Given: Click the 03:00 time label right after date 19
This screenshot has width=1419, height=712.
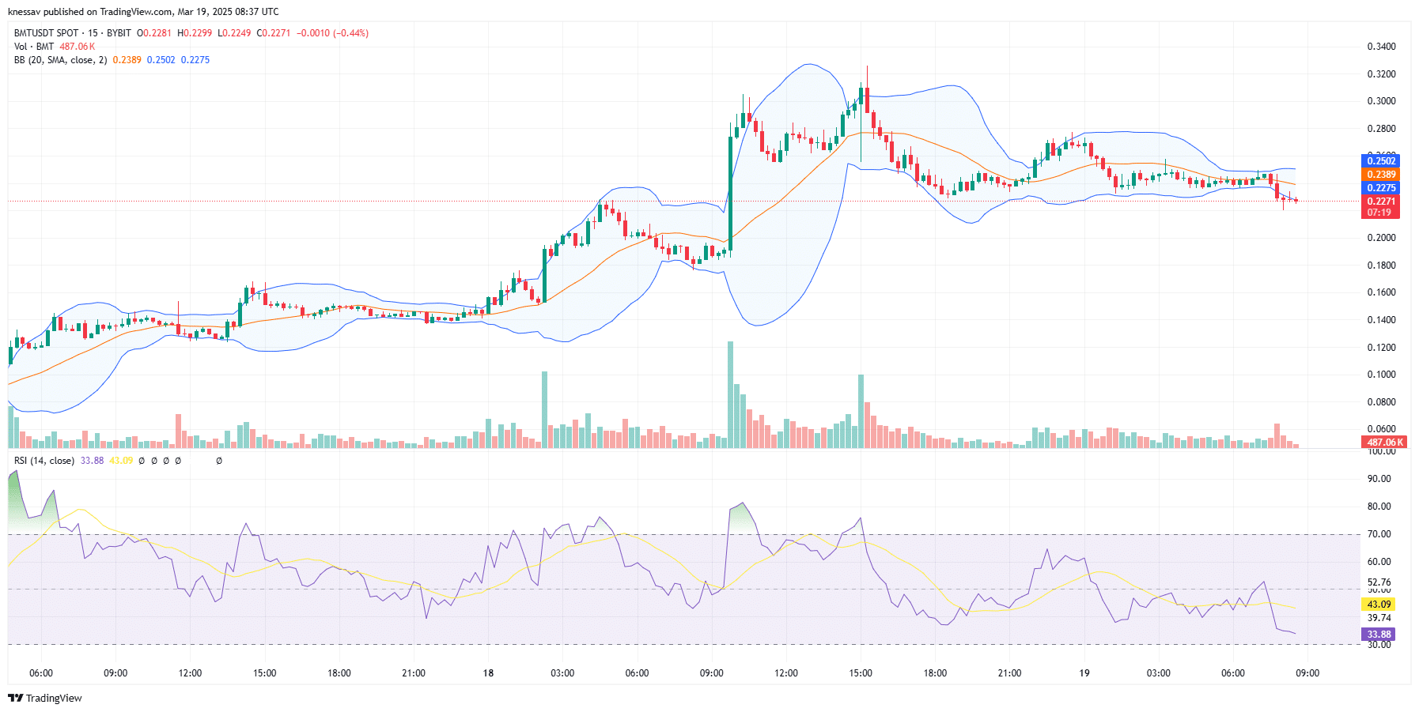Looking at the screenshot, I should pos(1159,673).
